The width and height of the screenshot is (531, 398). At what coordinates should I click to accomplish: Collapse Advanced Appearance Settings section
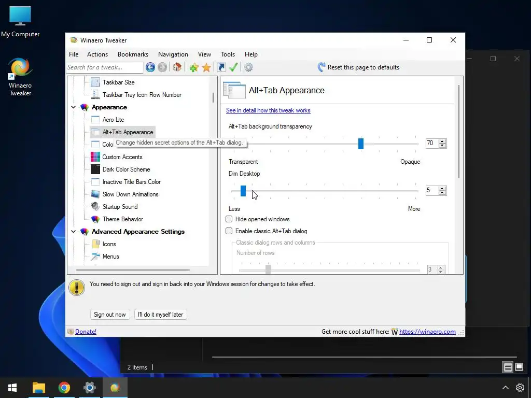pyautogui.click(x=74, y=232)
